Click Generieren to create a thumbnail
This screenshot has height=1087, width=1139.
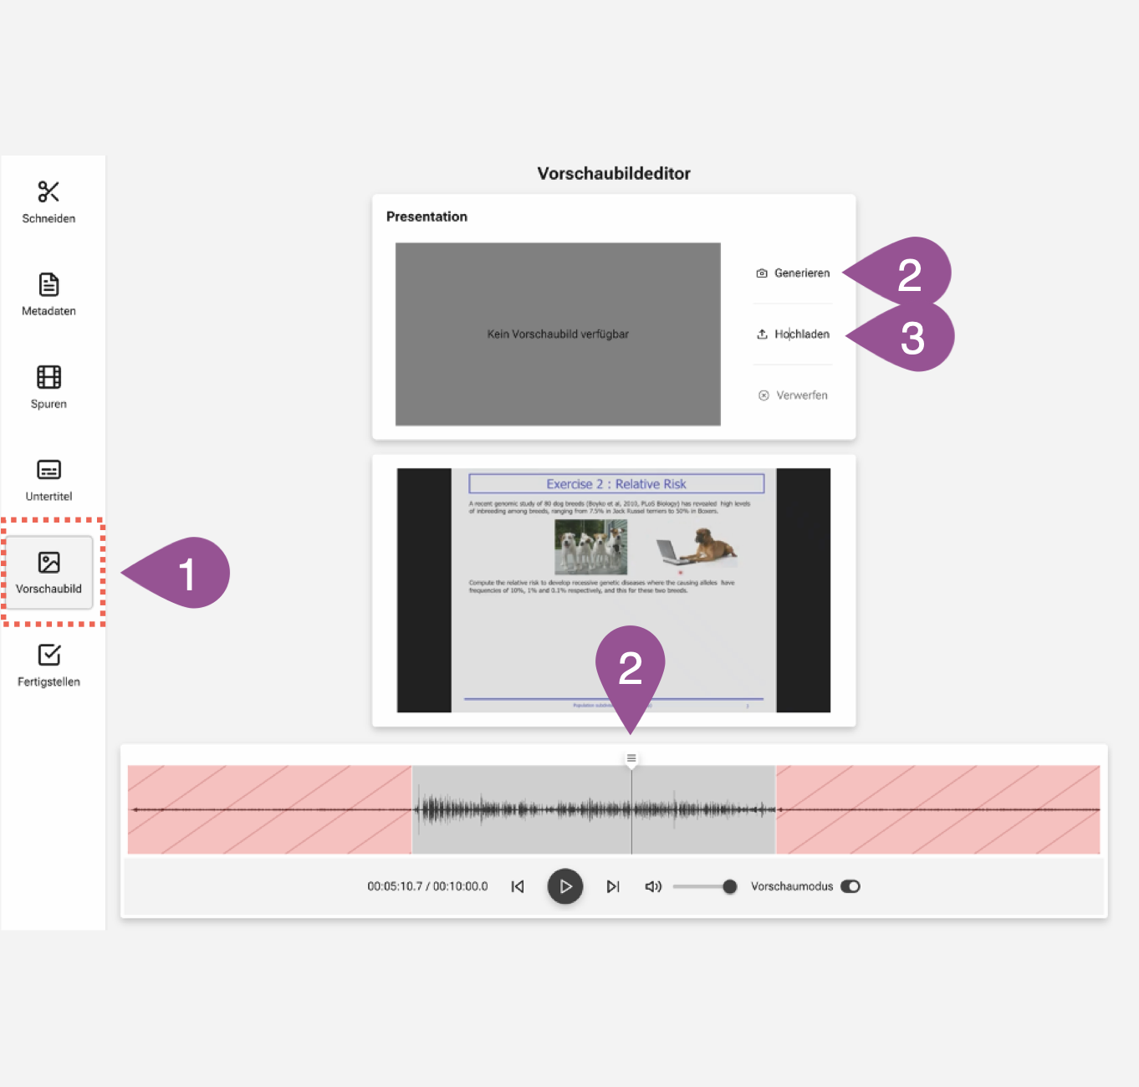tap(793, 273)
